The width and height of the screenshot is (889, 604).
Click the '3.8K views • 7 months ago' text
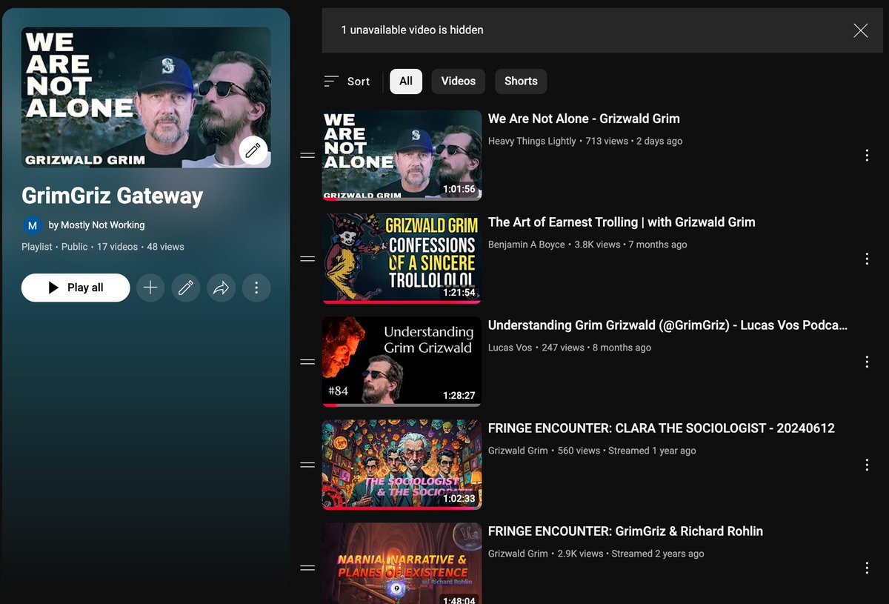(631, 245)
